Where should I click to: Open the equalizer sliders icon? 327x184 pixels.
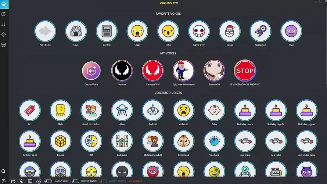coord(13,181)
